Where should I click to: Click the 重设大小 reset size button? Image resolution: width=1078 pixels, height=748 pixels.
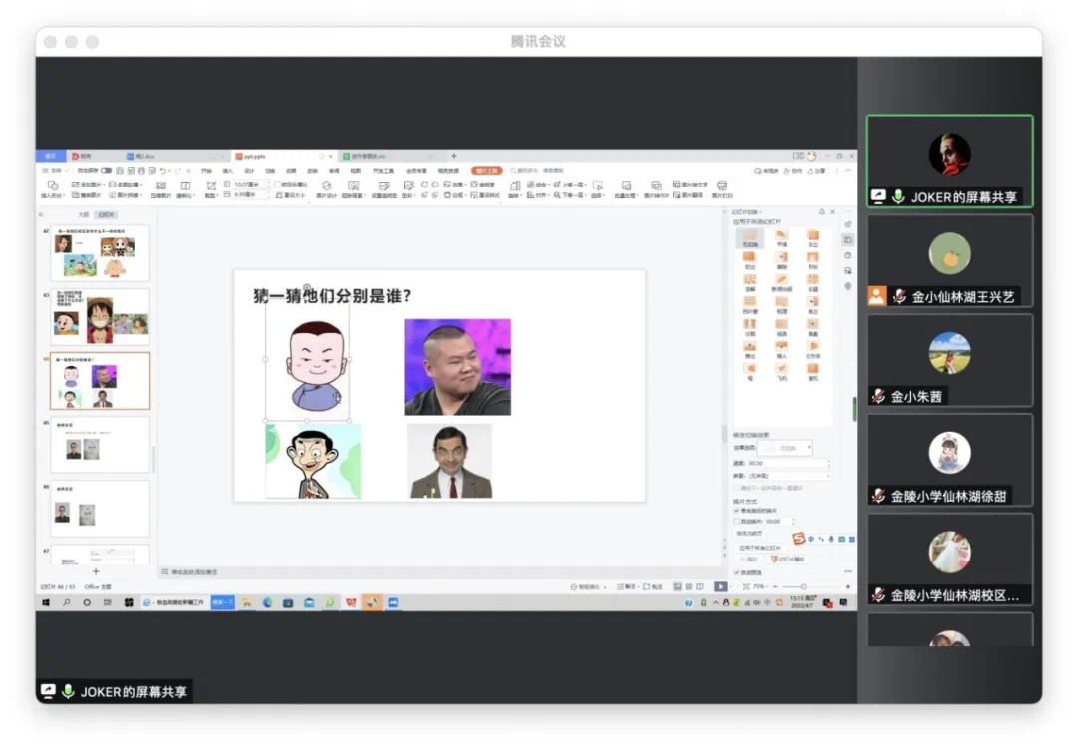coord(291,195)
